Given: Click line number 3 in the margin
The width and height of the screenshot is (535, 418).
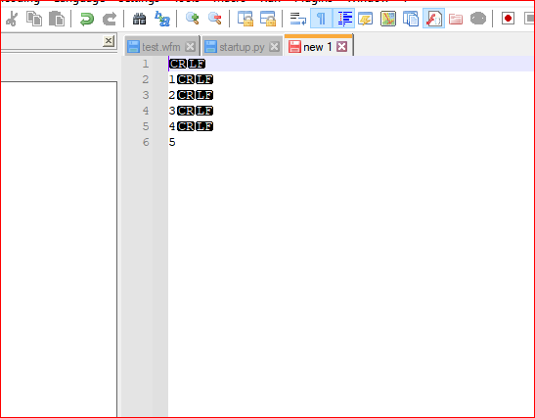Looking at the screenshot, I should (x=146, y=95).
